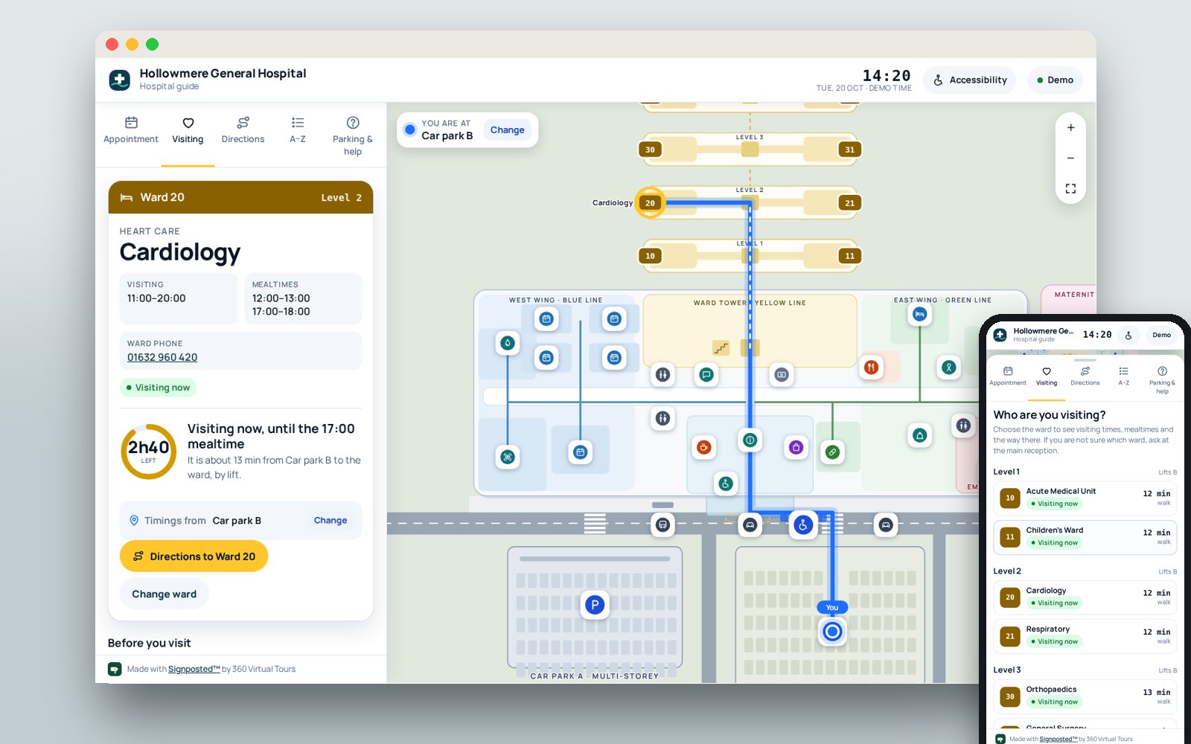Click the Hollowmere hospital logo
This screenshot has height=744, width=1191.
coord(119,80)
